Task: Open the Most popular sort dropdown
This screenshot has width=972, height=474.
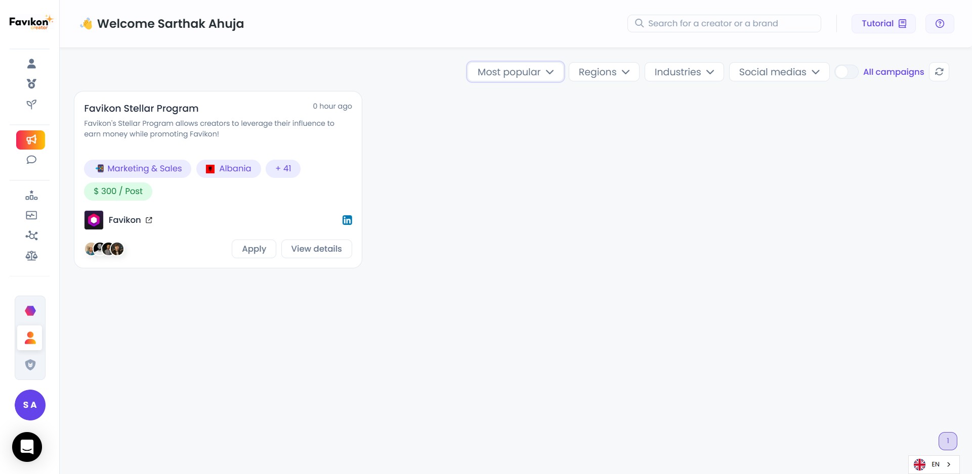Action: 515,72
